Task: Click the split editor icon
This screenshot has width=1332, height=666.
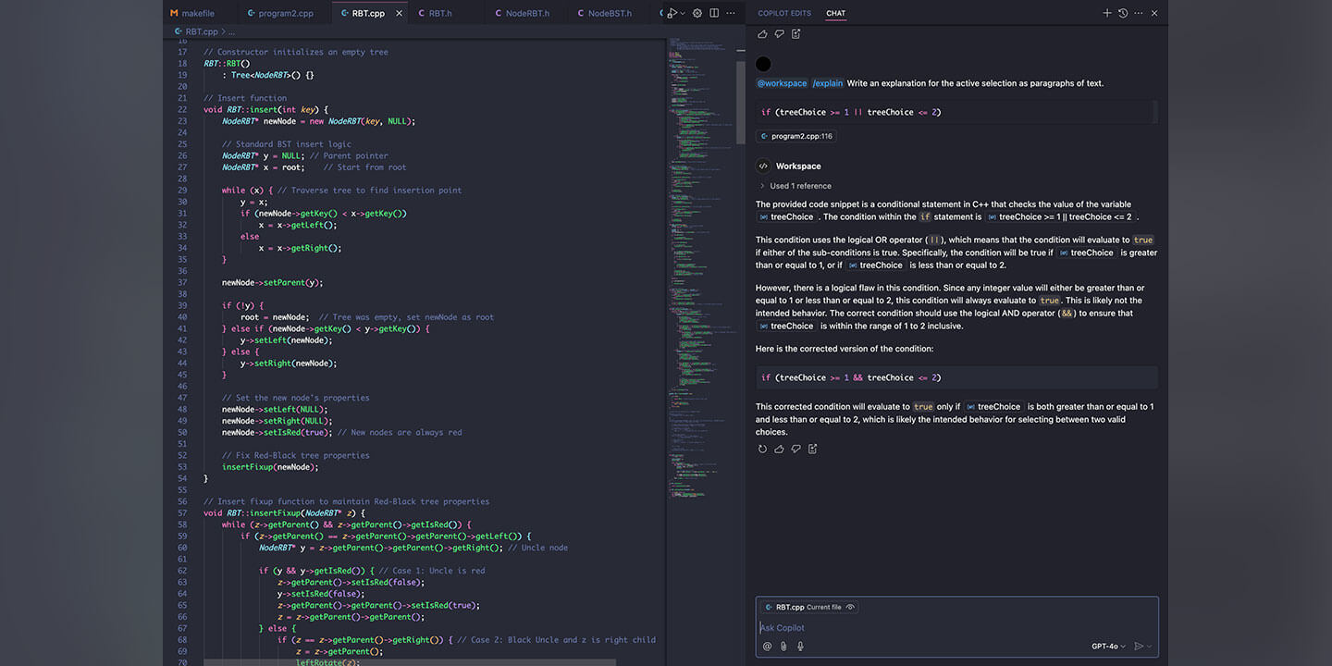Action: click(x=714, y=13)
